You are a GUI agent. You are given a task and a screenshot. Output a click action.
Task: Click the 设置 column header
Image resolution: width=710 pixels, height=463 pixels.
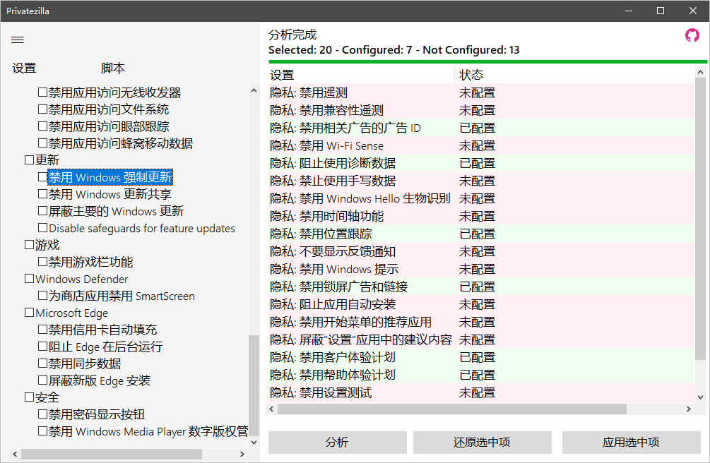point(361,75)
